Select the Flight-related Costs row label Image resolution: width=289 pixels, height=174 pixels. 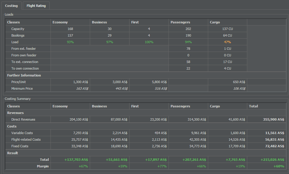pos(26,139)
